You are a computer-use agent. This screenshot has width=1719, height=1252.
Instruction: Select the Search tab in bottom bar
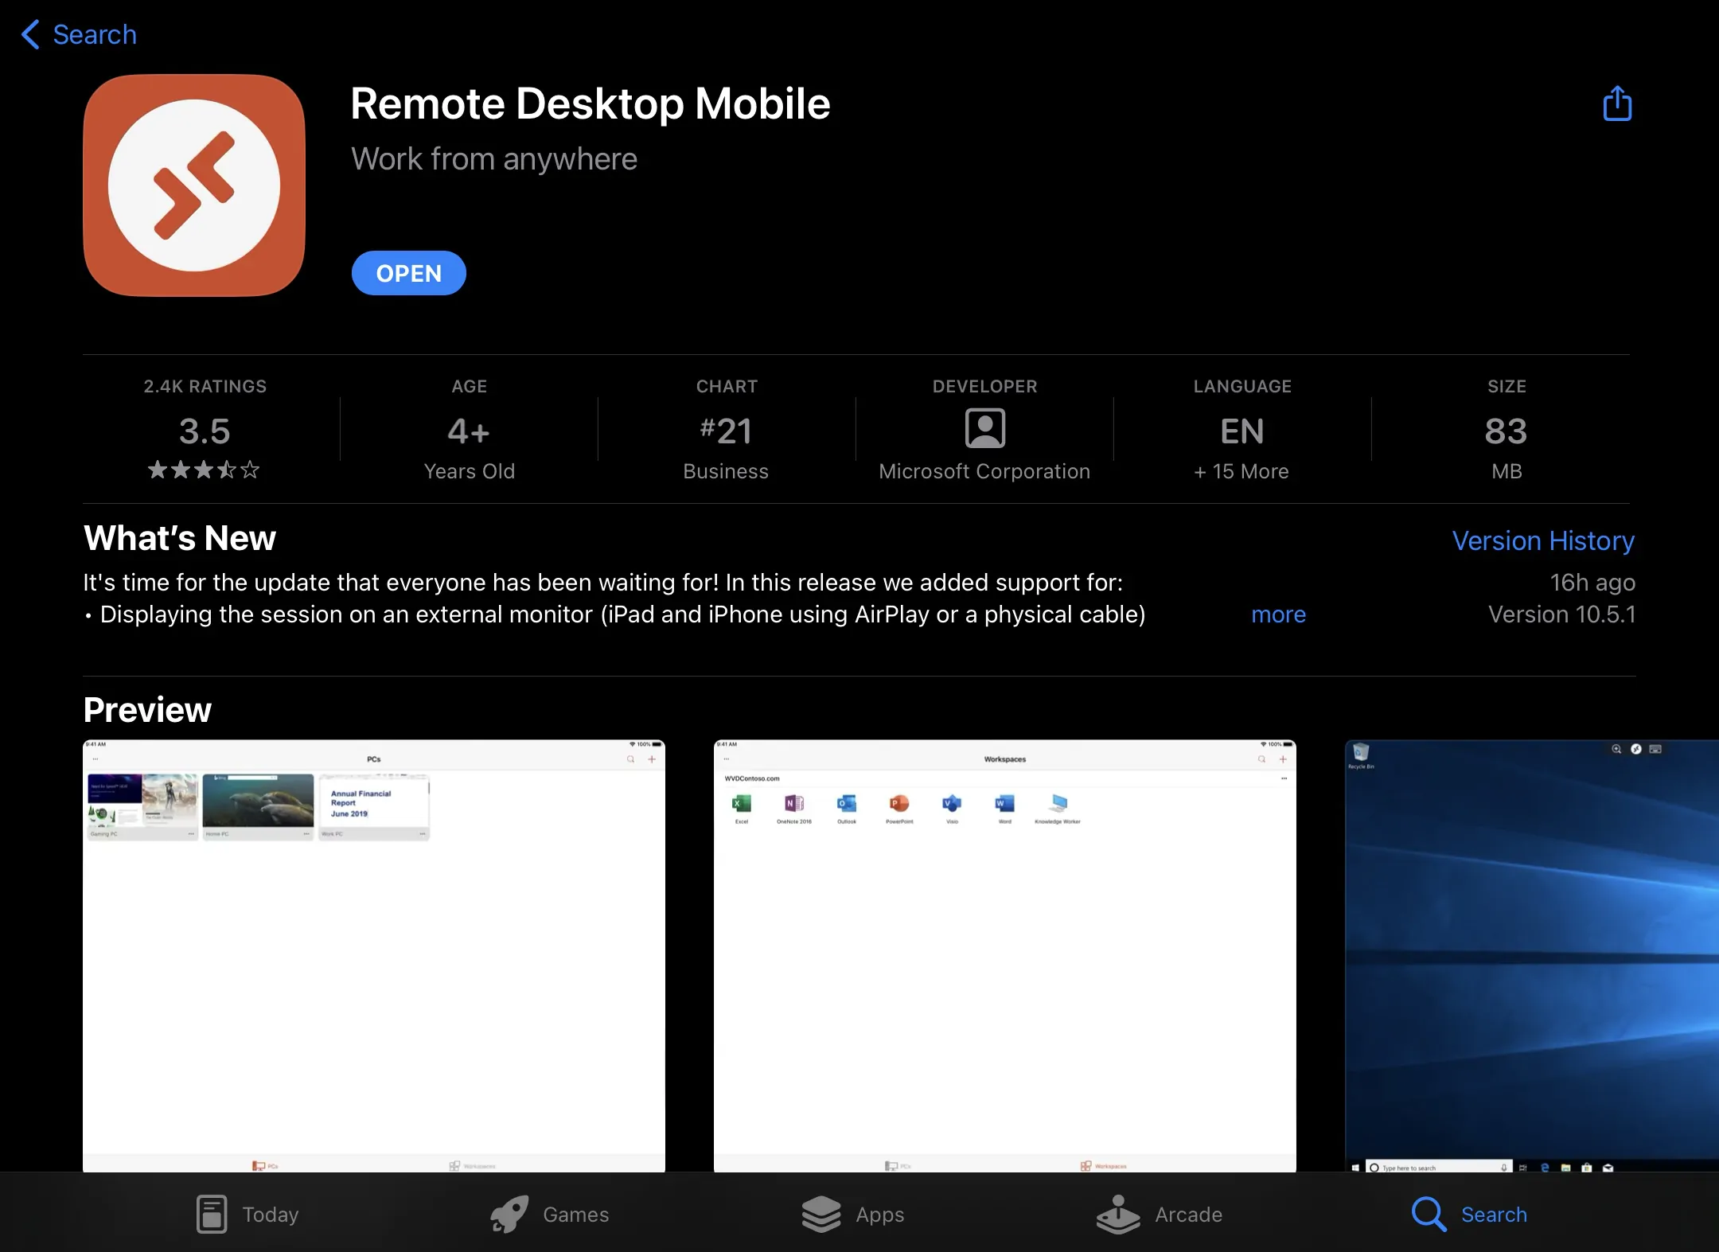click(1469, 1215)
